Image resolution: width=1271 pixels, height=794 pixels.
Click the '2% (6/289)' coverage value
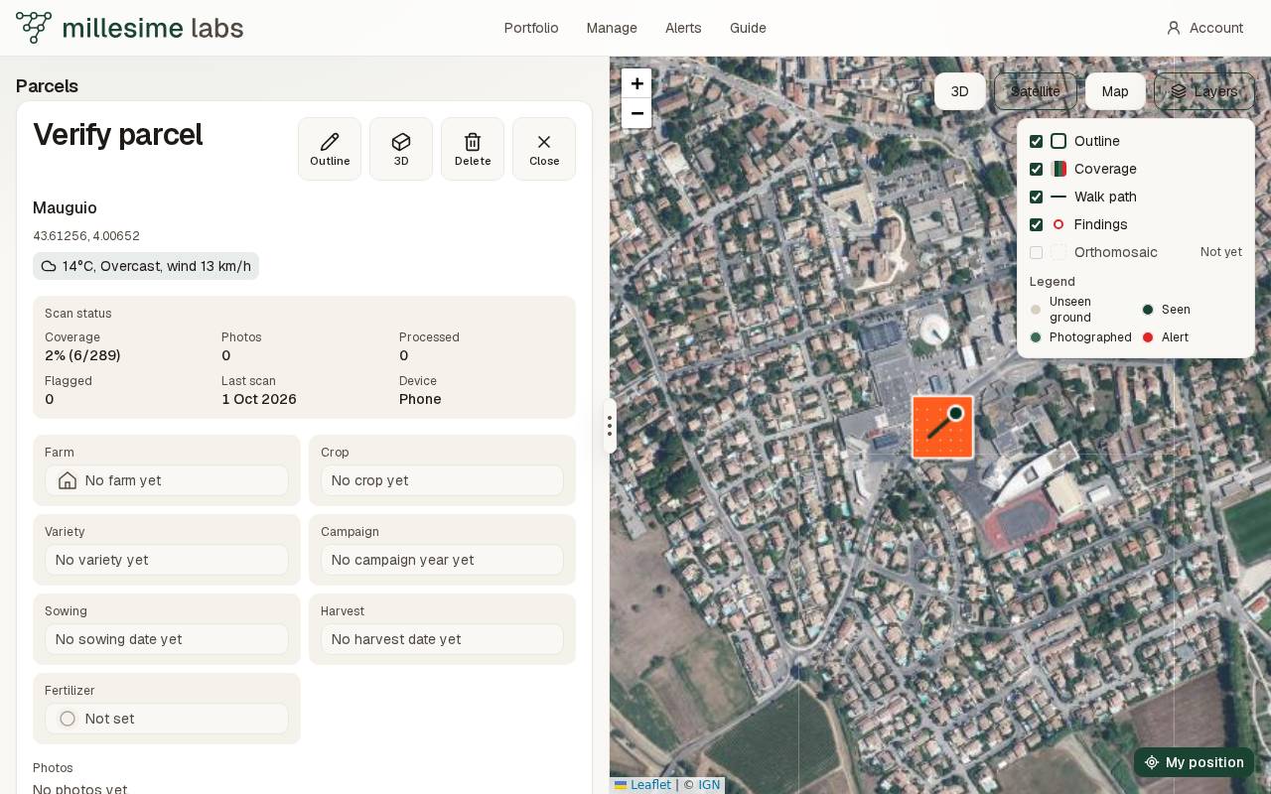[x=82, y=355]
